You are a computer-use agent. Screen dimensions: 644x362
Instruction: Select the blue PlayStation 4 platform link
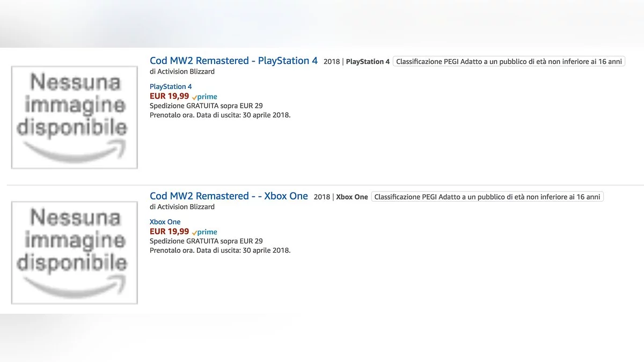tap(171, 86)
